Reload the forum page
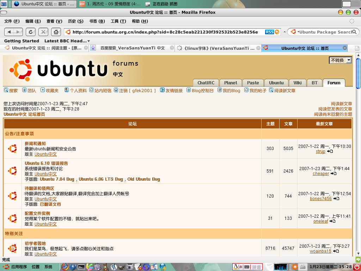The image size is (361, 271). click(30, 32)
